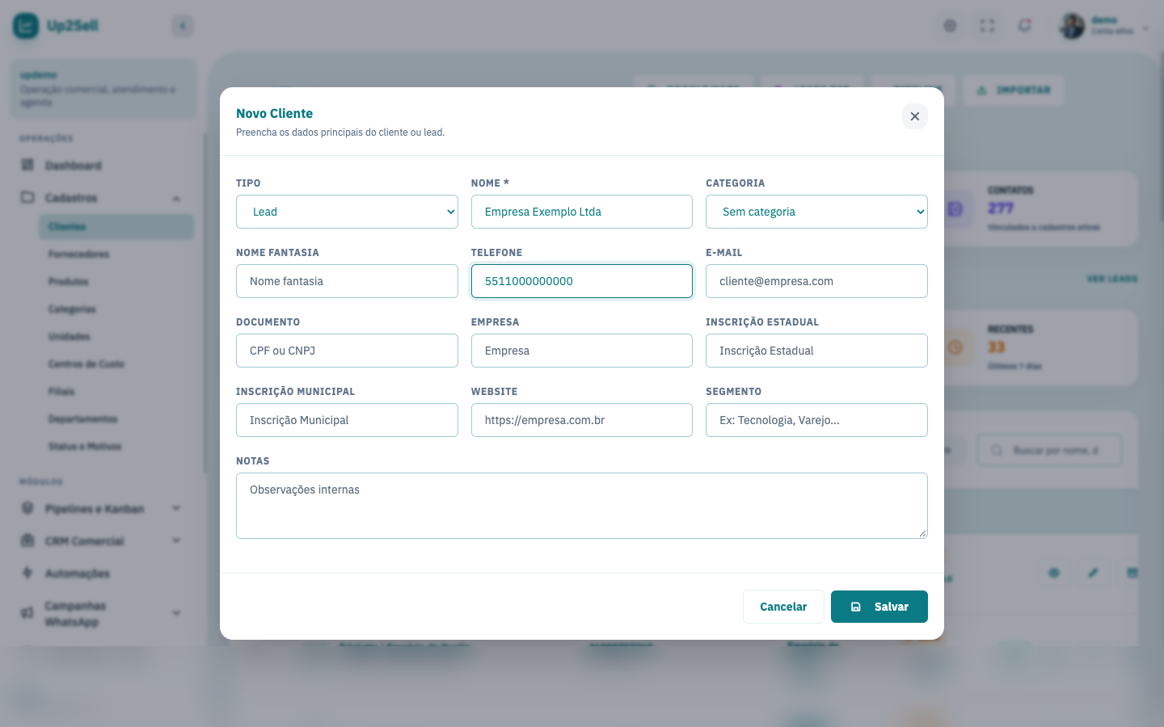
Task: Click the Campanhas WhatsApp megaphone icon
Action: (27, 613)
